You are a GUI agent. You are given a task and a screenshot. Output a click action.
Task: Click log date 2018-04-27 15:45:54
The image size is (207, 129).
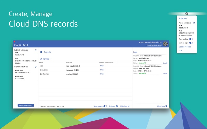(x=144, y=61)
